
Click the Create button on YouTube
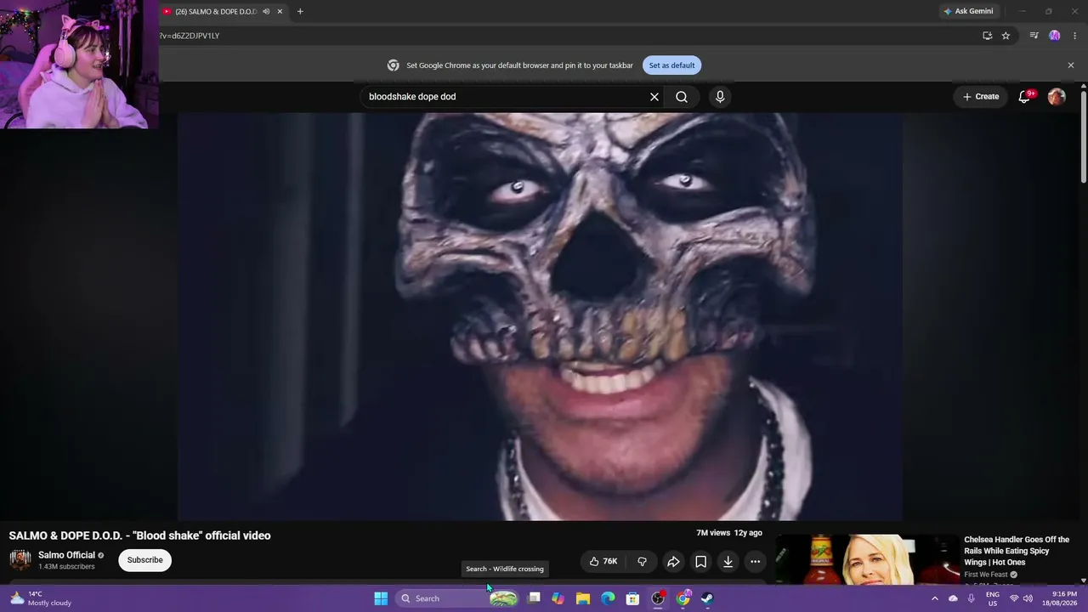(981, 97)
